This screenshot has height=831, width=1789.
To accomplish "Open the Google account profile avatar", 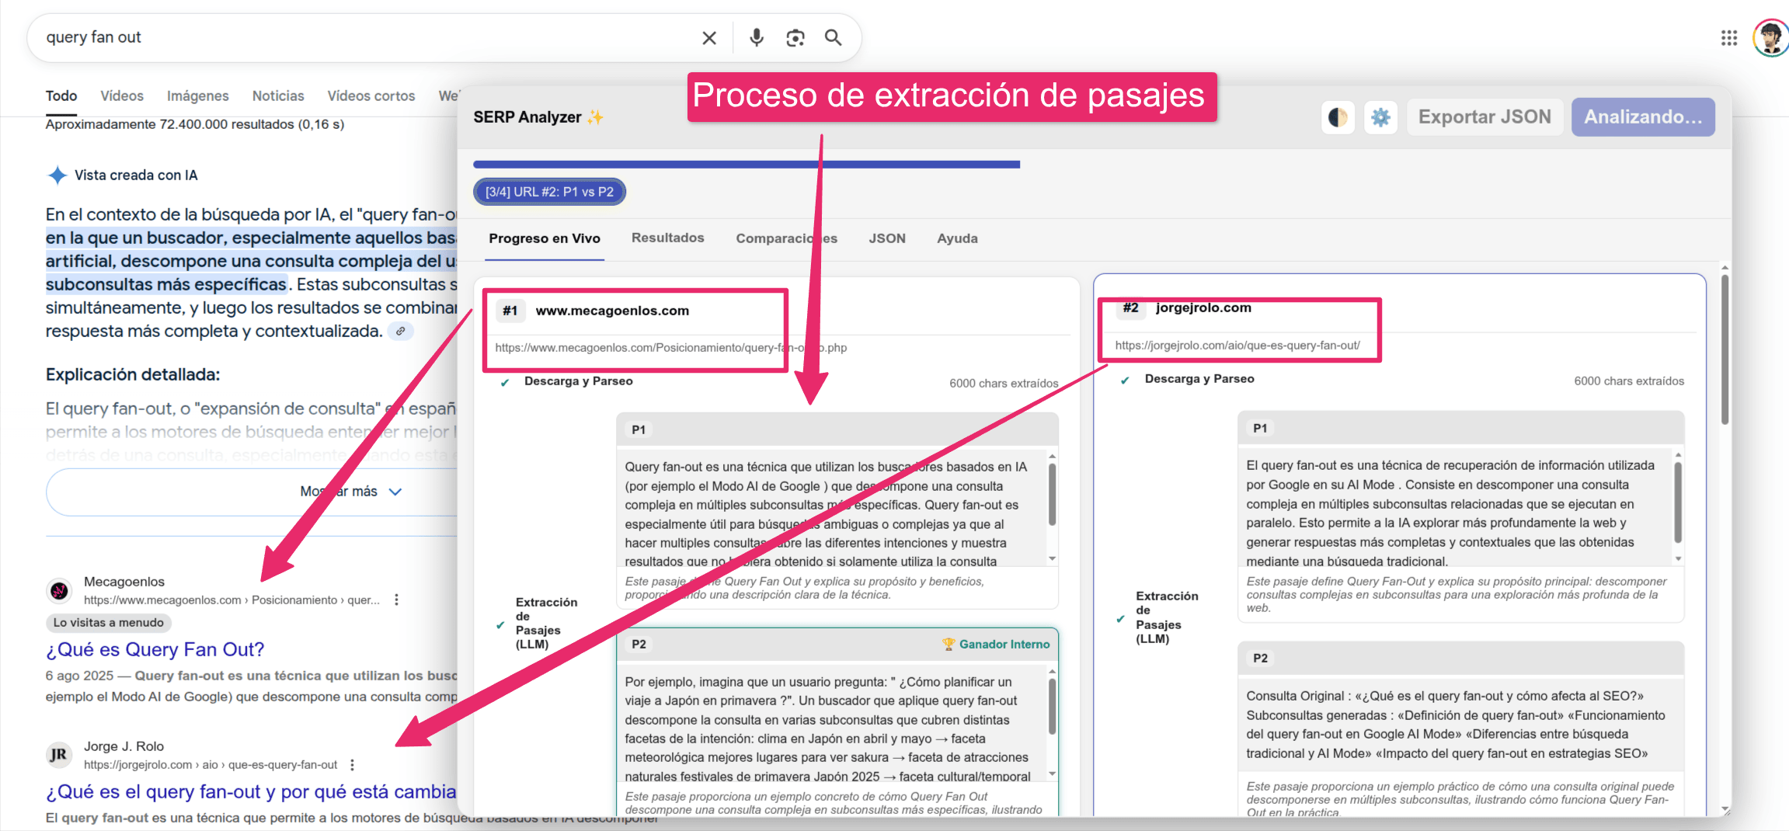I will tap(1770, 38).
